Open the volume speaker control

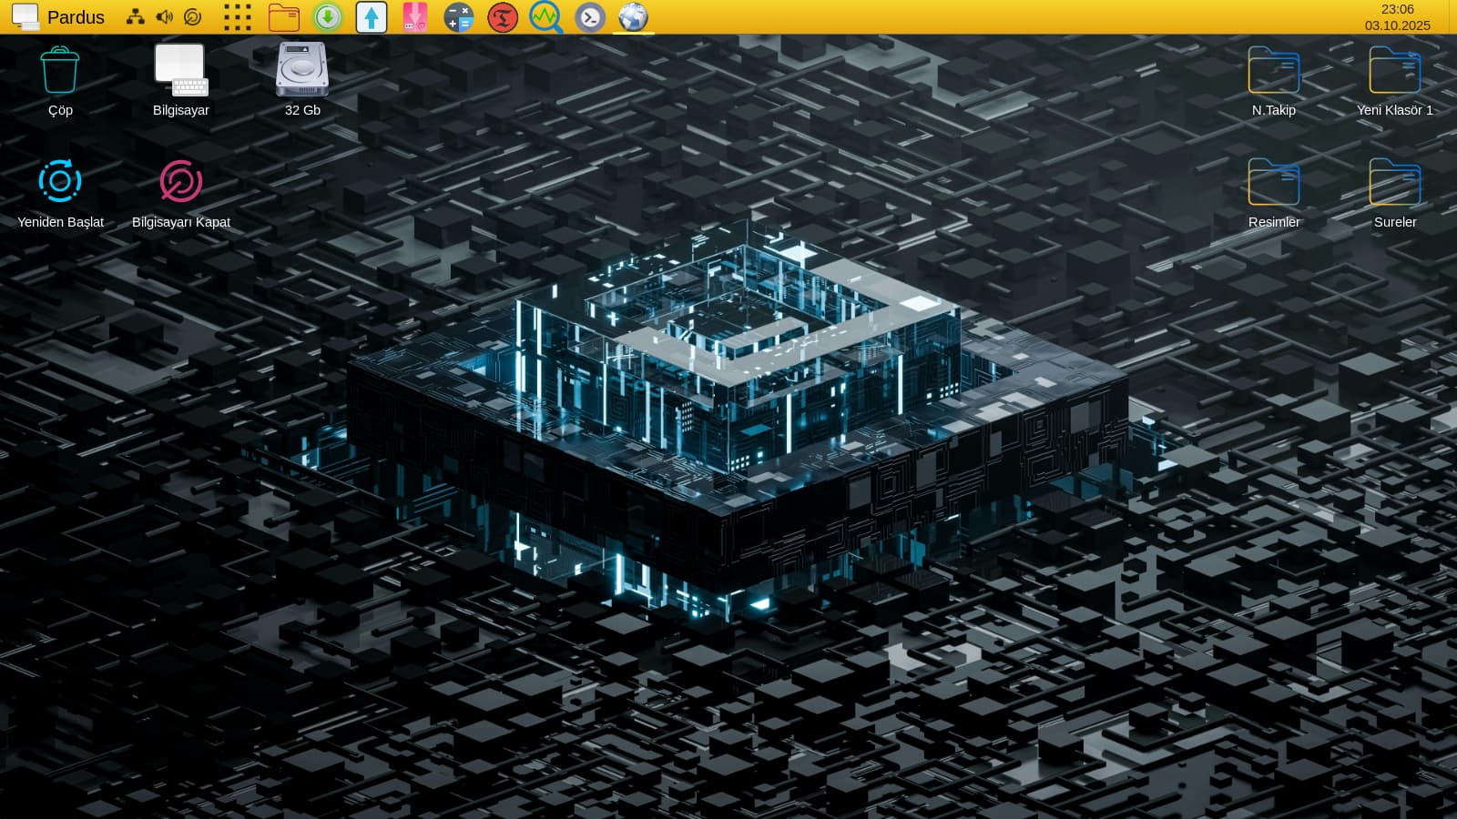(x=164, y=17)
